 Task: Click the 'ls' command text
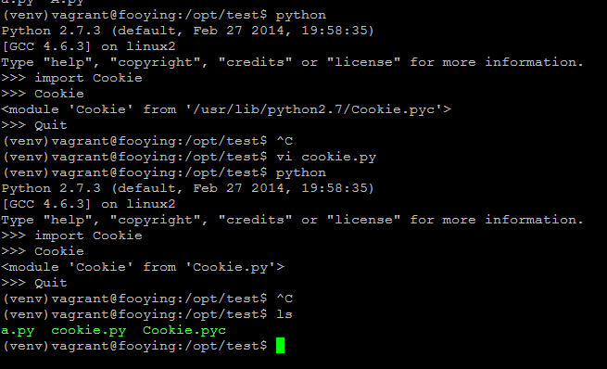point(285,314)
